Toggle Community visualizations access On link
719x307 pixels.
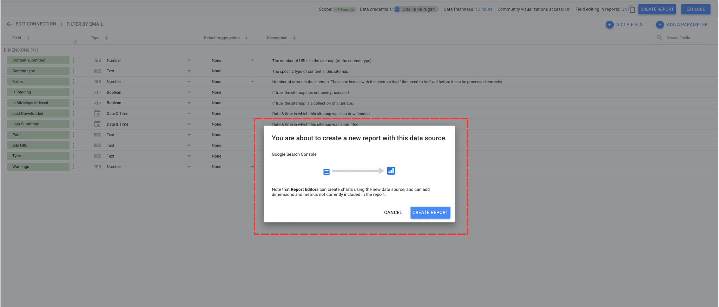pyautogui.click(x=567, y=9)
